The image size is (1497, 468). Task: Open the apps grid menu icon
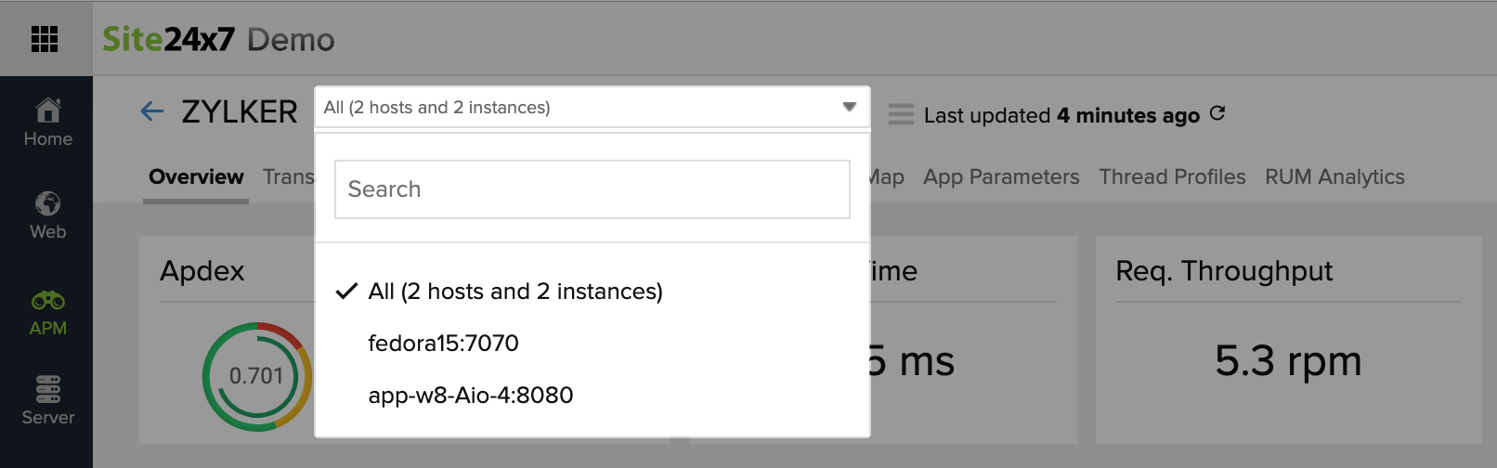coord(45,39)
